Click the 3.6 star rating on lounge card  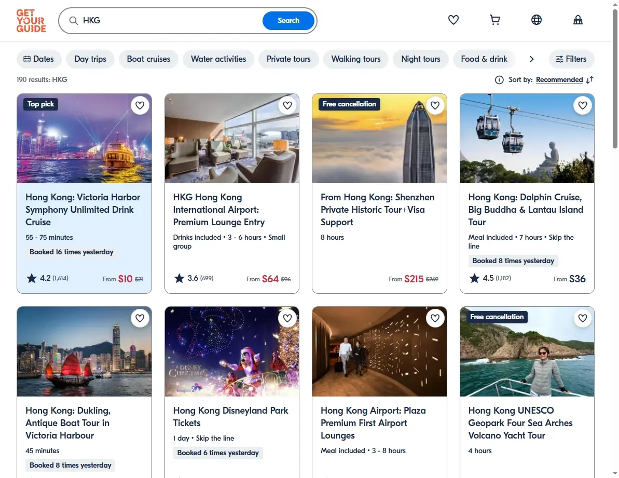194,278
